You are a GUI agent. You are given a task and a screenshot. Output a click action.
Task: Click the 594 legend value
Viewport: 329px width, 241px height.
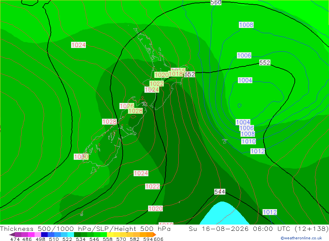click(148, 239)
